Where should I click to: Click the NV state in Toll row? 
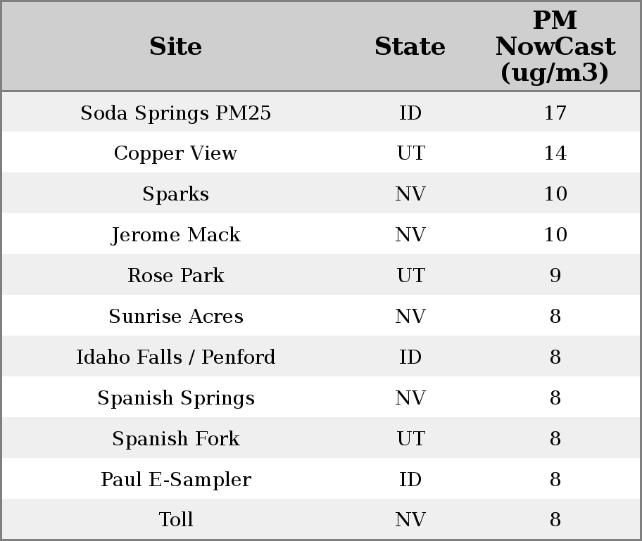[x=410, y=520]
